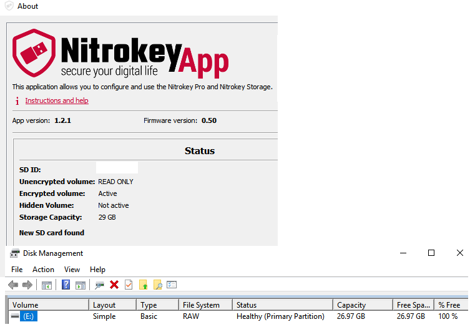Click the drive icon beside volume (E:)
Image resolution: width=470 pixels, height=327 pixels.
pos(15,316)
